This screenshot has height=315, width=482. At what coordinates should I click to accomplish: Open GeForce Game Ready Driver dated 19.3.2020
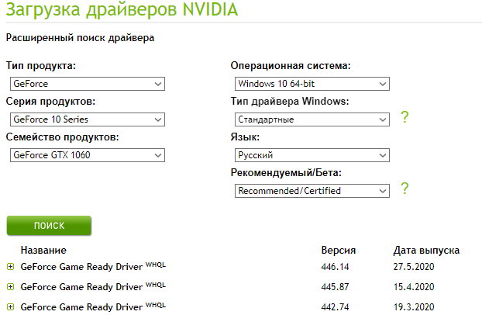point(93,306)
